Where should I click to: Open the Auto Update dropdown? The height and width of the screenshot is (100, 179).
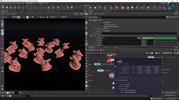[173, 99]
